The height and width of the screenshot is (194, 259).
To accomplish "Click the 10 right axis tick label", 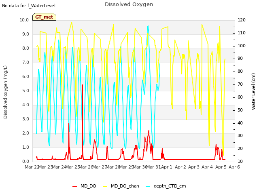I will [x=240, y=161].
